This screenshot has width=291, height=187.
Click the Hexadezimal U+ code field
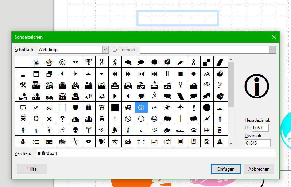click(260, 128)
